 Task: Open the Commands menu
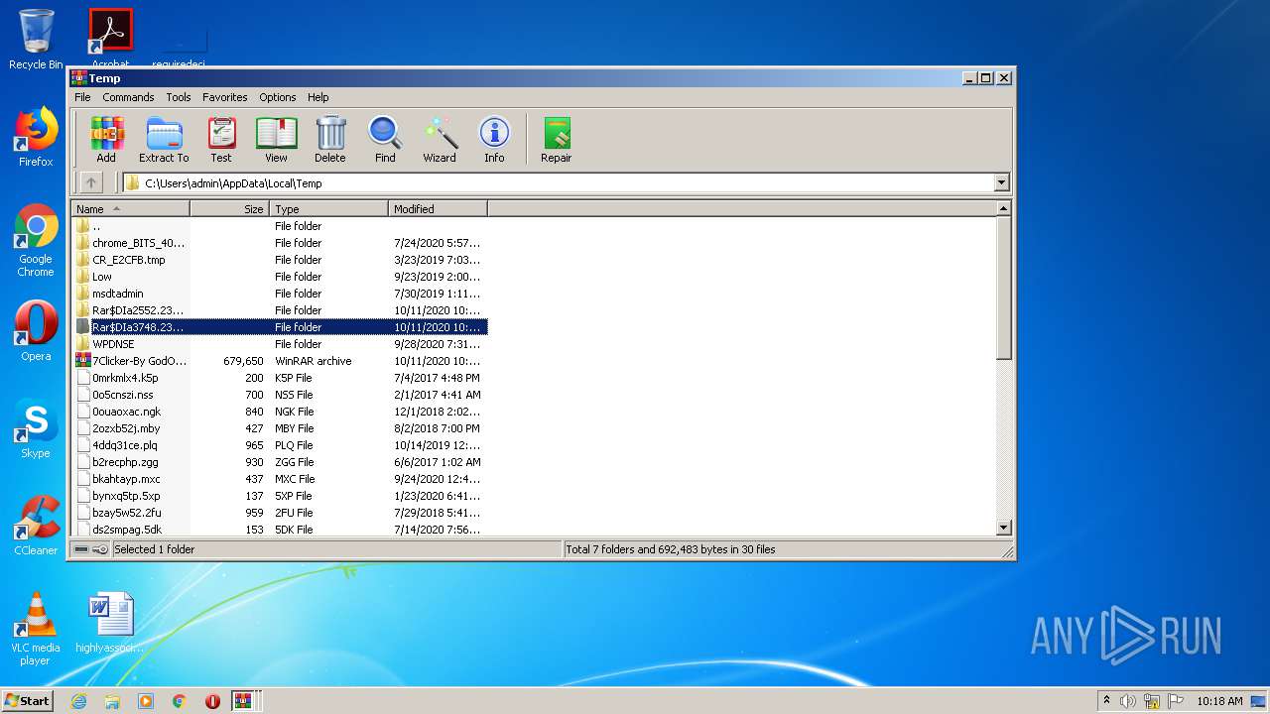(x=128, y=97)
